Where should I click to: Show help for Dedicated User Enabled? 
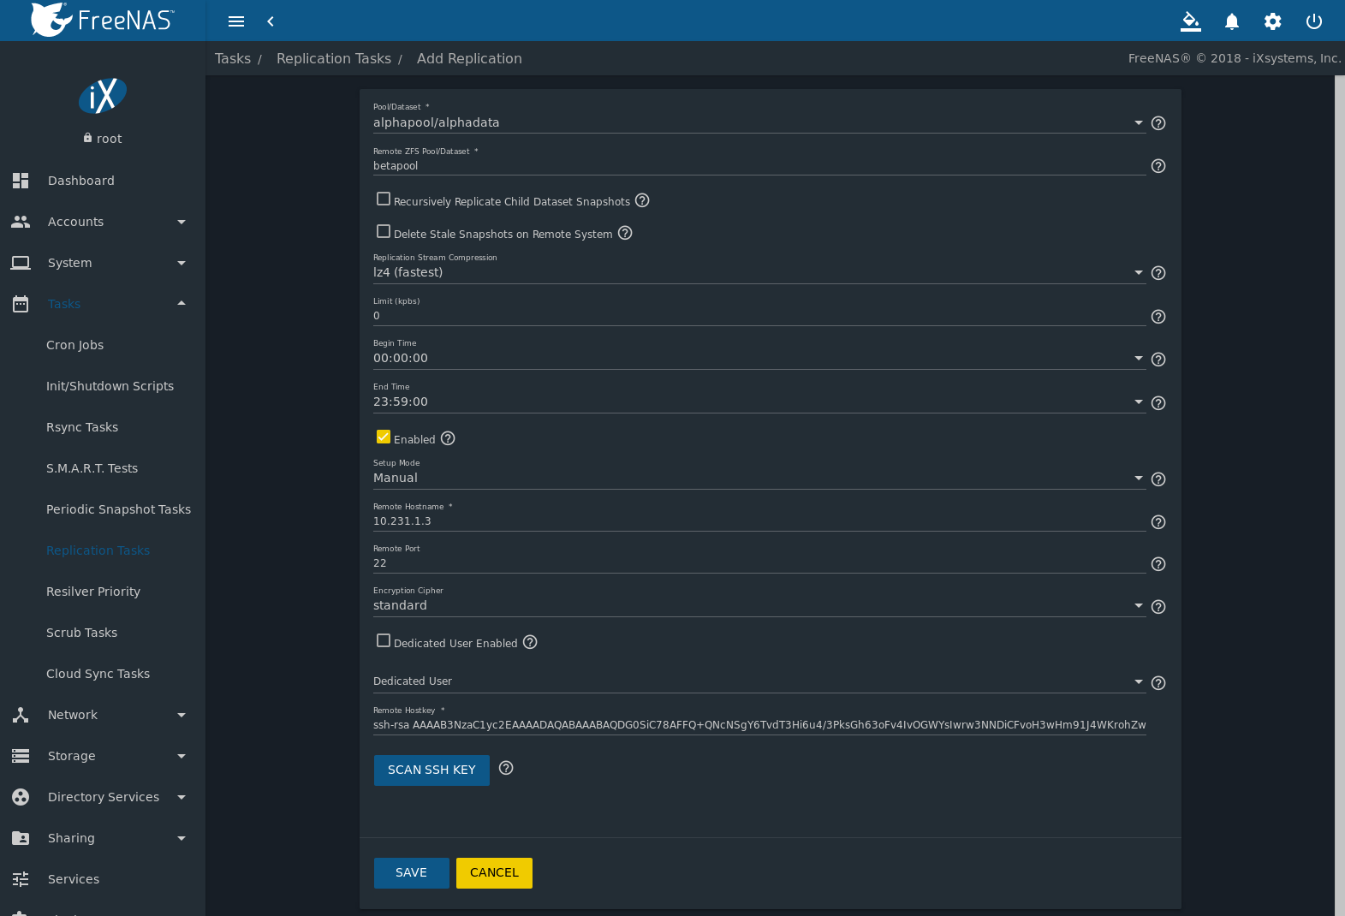[530, 642]
